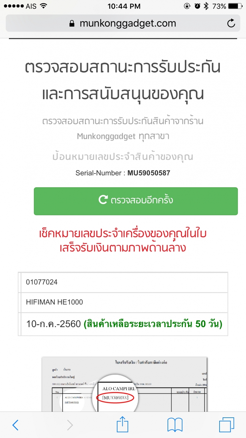Show all open Safari tabs

[227, 425]
